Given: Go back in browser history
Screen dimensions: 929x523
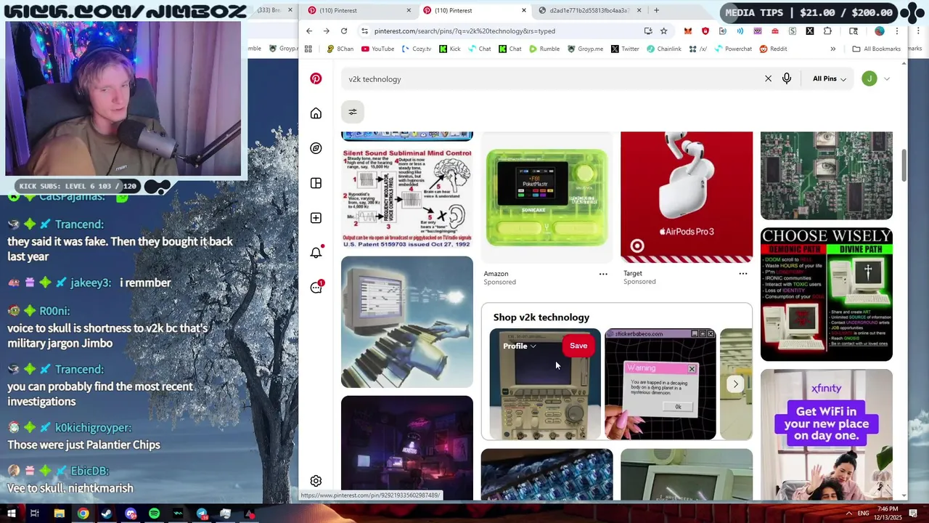Looking at the screenshot, I should pyautogui.click(x=309, y=31).
